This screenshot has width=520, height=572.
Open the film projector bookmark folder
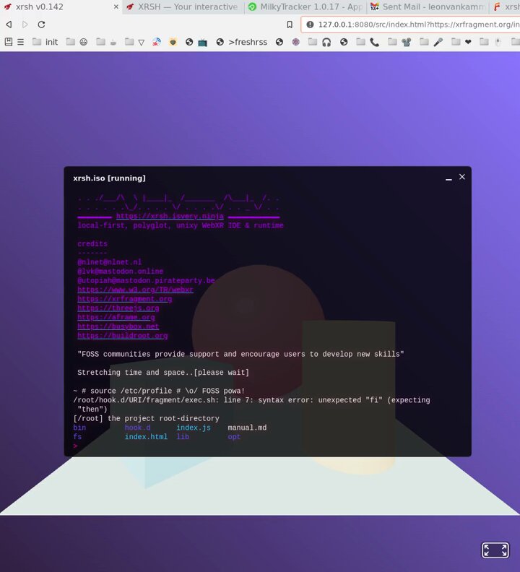coord(400,42)
